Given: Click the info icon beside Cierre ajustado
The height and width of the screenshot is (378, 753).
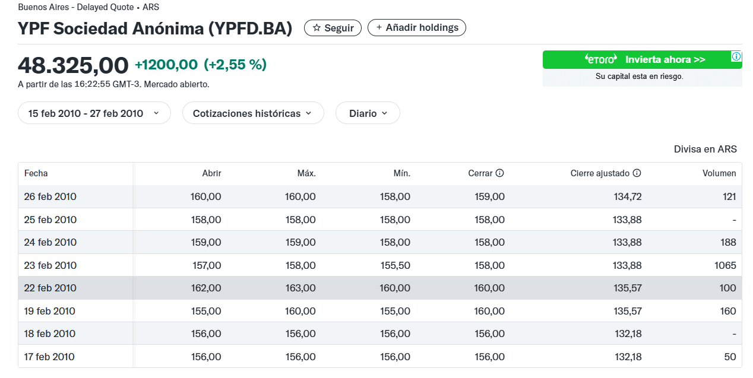Looking at the screenshot, I should click(637, 173).
